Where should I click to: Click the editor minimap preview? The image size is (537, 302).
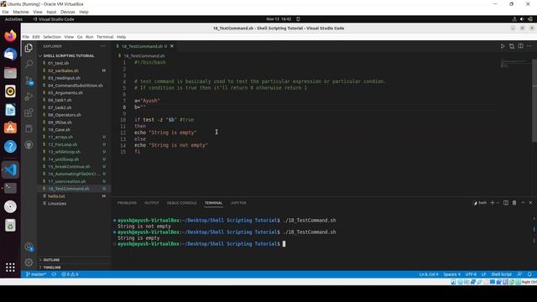pyautogui.click(x=514, y=64)
